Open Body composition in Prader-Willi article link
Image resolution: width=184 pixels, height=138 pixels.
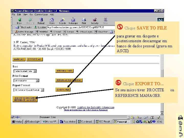point(64,46)
